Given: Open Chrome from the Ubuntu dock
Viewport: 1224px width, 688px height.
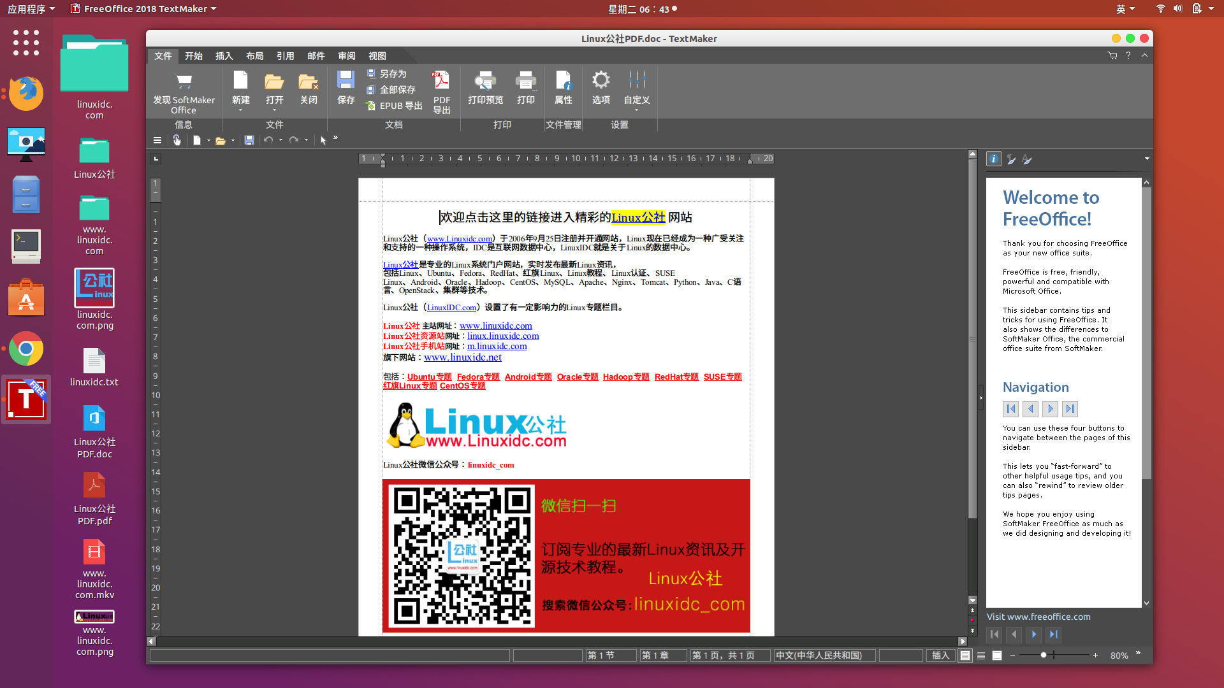Looking at the screenshot, I should 26,348.
